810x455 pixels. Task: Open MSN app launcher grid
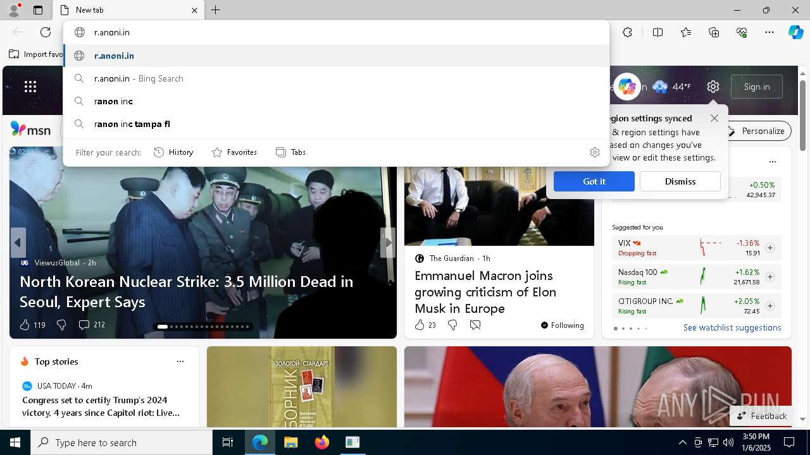point(30,87)
